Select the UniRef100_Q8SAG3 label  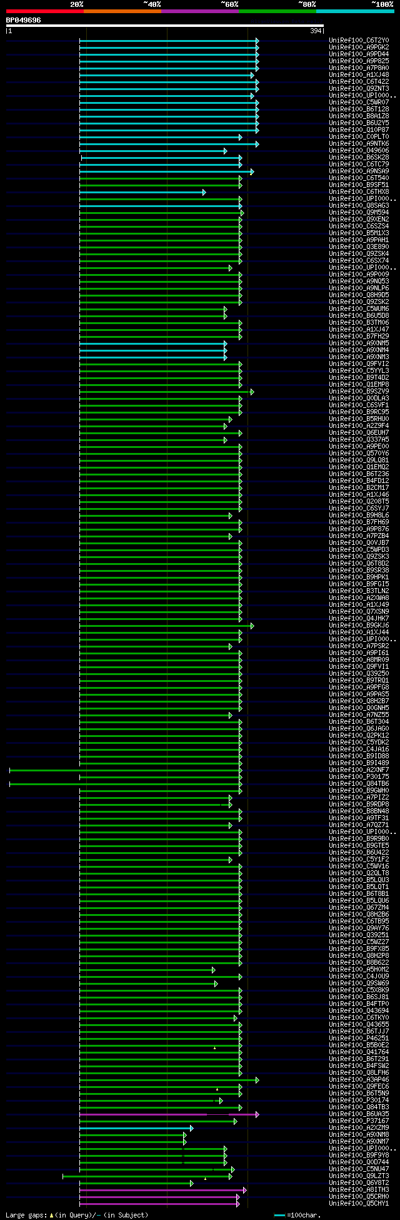[359, 206]
